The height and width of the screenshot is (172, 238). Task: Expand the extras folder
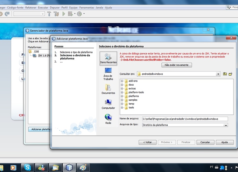(122, 88)
